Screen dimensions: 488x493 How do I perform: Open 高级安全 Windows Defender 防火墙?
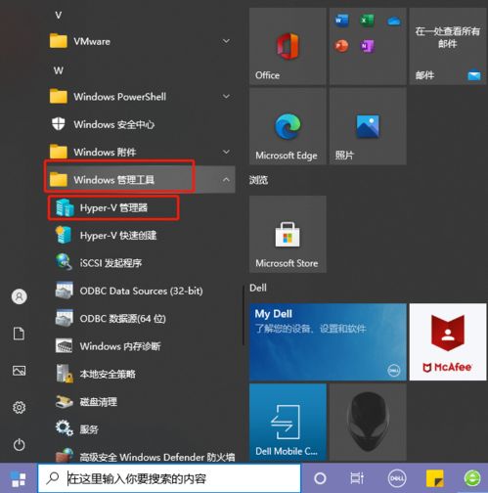(141, 456)
